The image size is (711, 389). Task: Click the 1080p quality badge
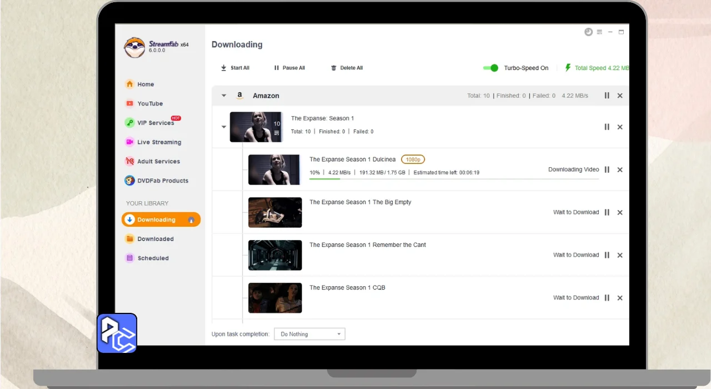pyautogui.click(x=413, y=159)
